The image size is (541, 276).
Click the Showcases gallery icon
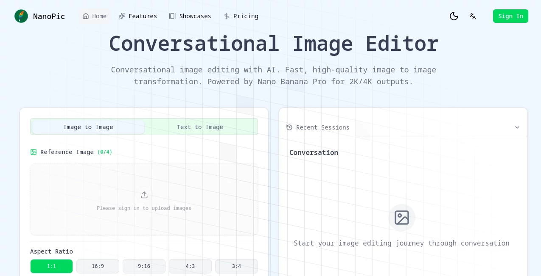172,16
